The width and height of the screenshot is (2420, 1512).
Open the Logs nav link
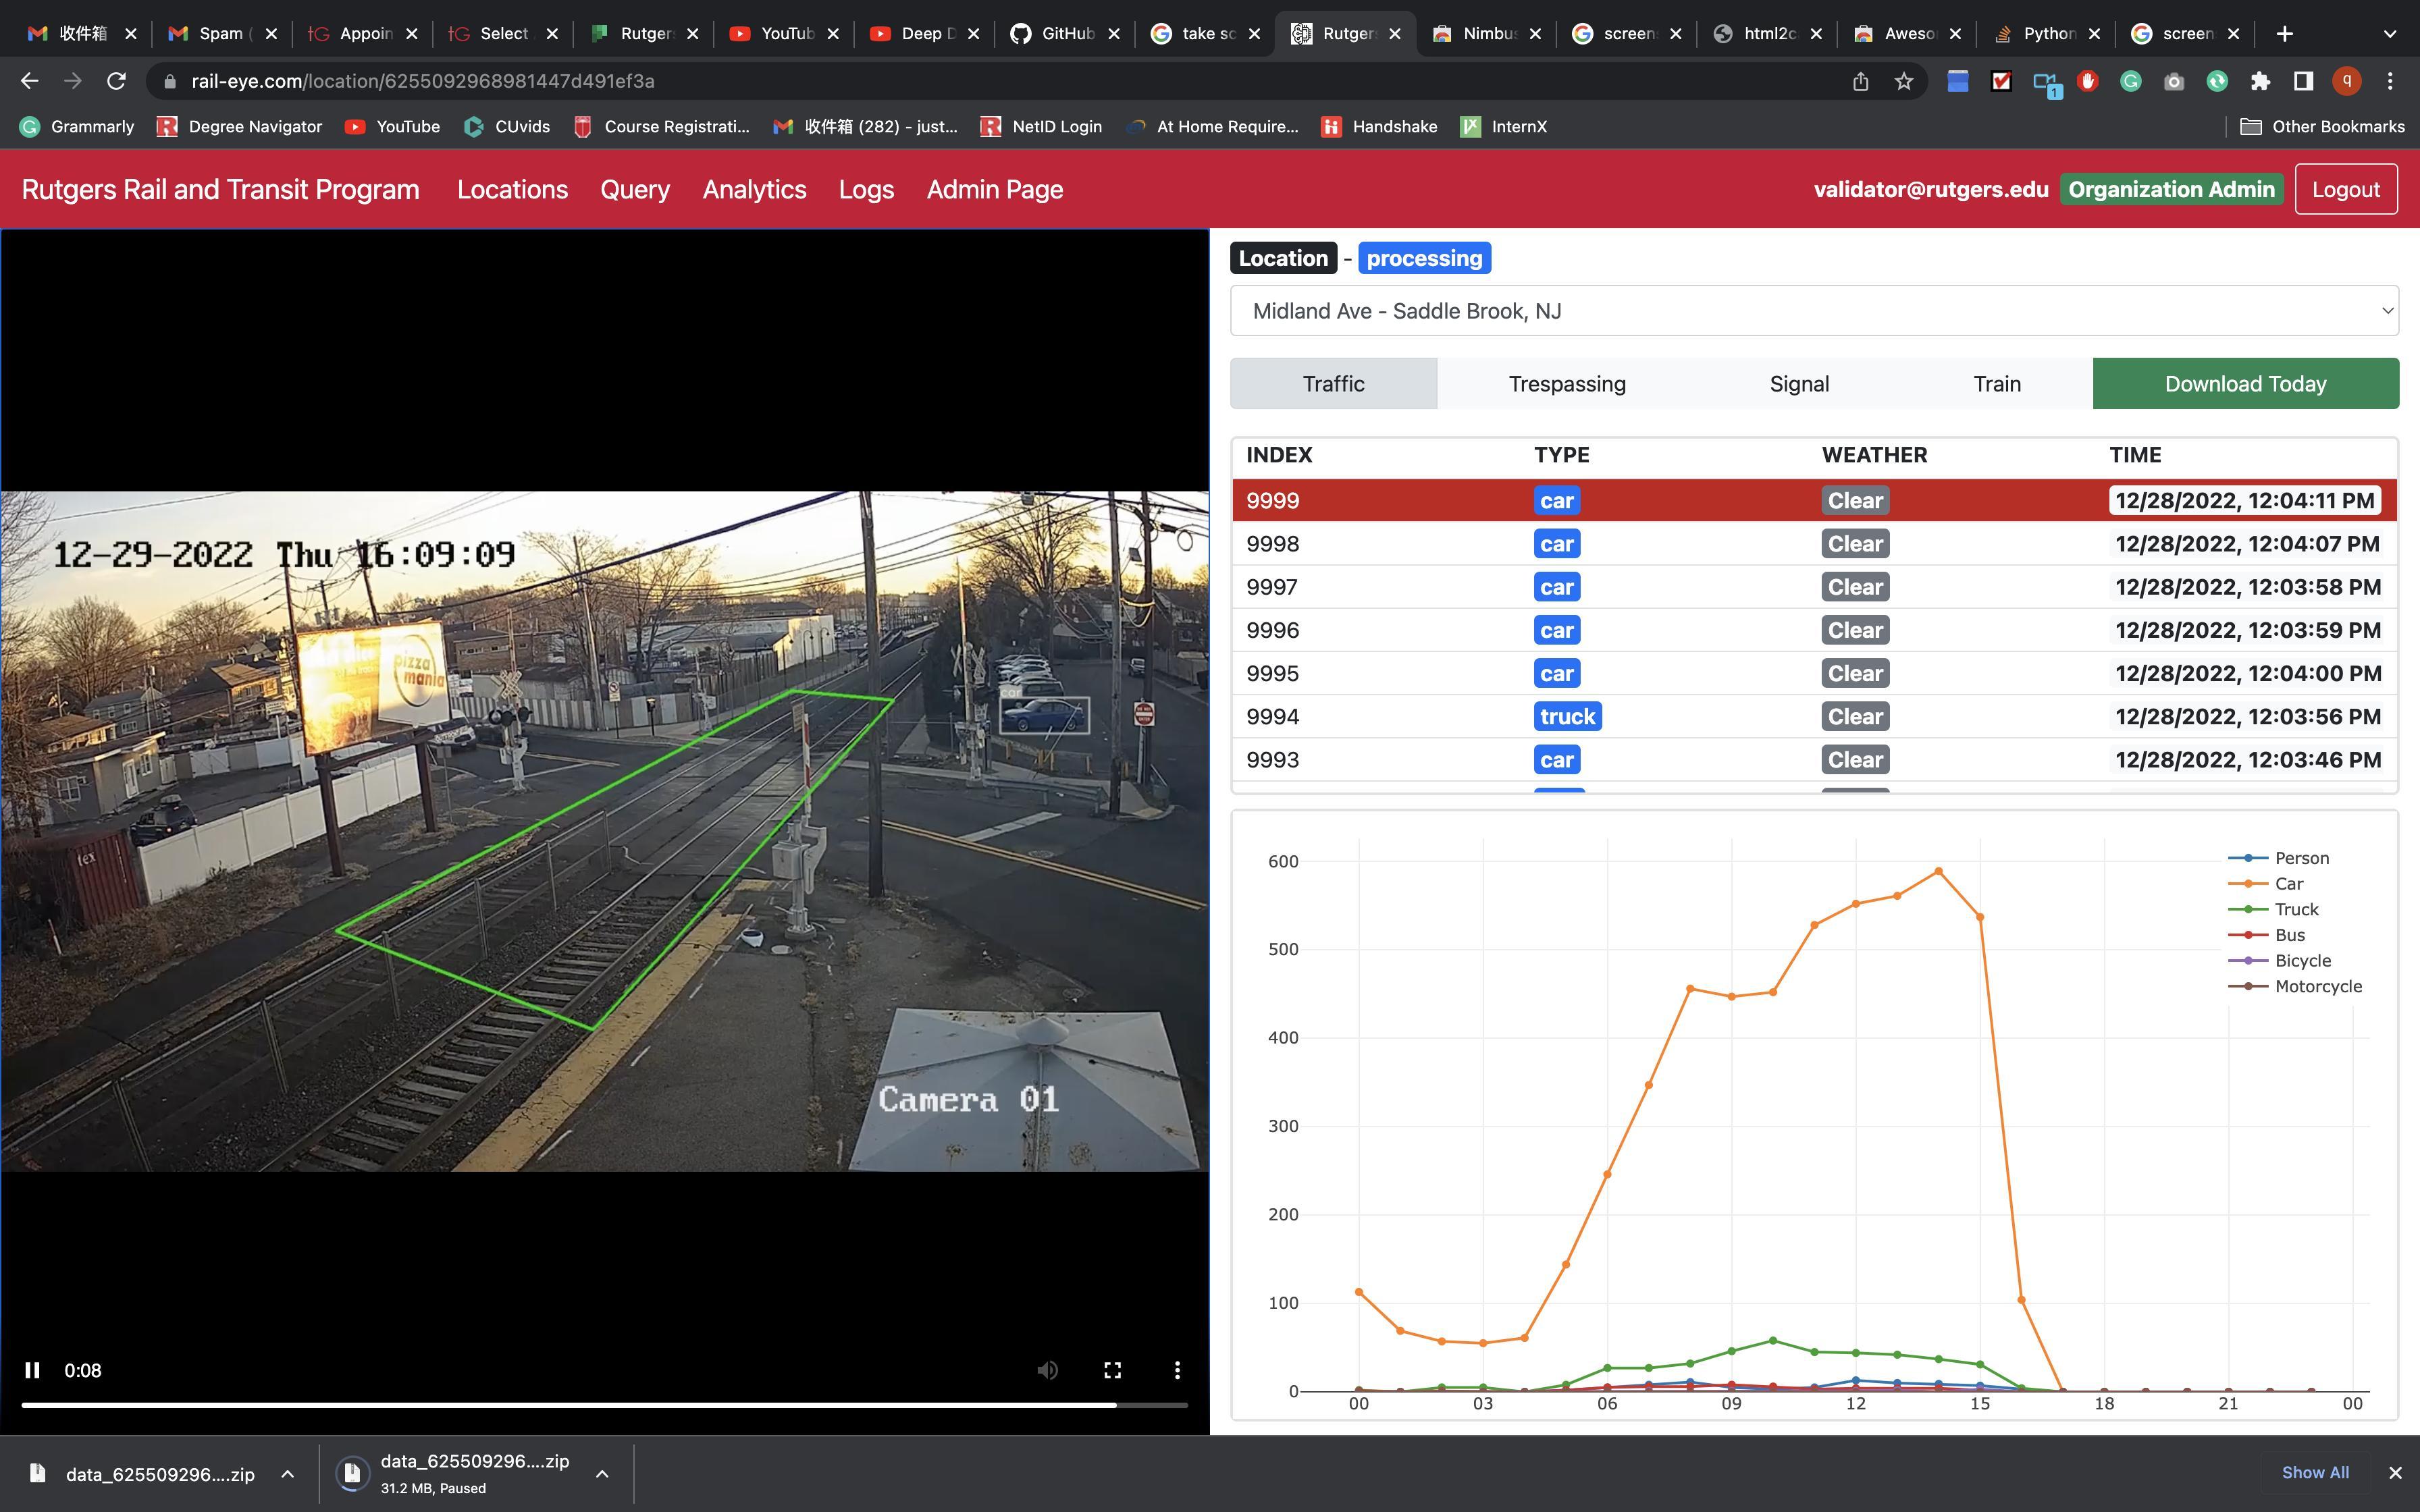pos(866,190)
